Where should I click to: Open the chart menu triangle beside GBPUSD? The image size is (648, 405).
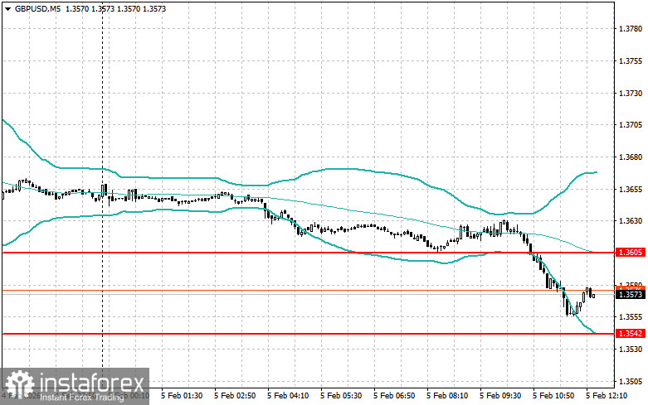point(7,8)
